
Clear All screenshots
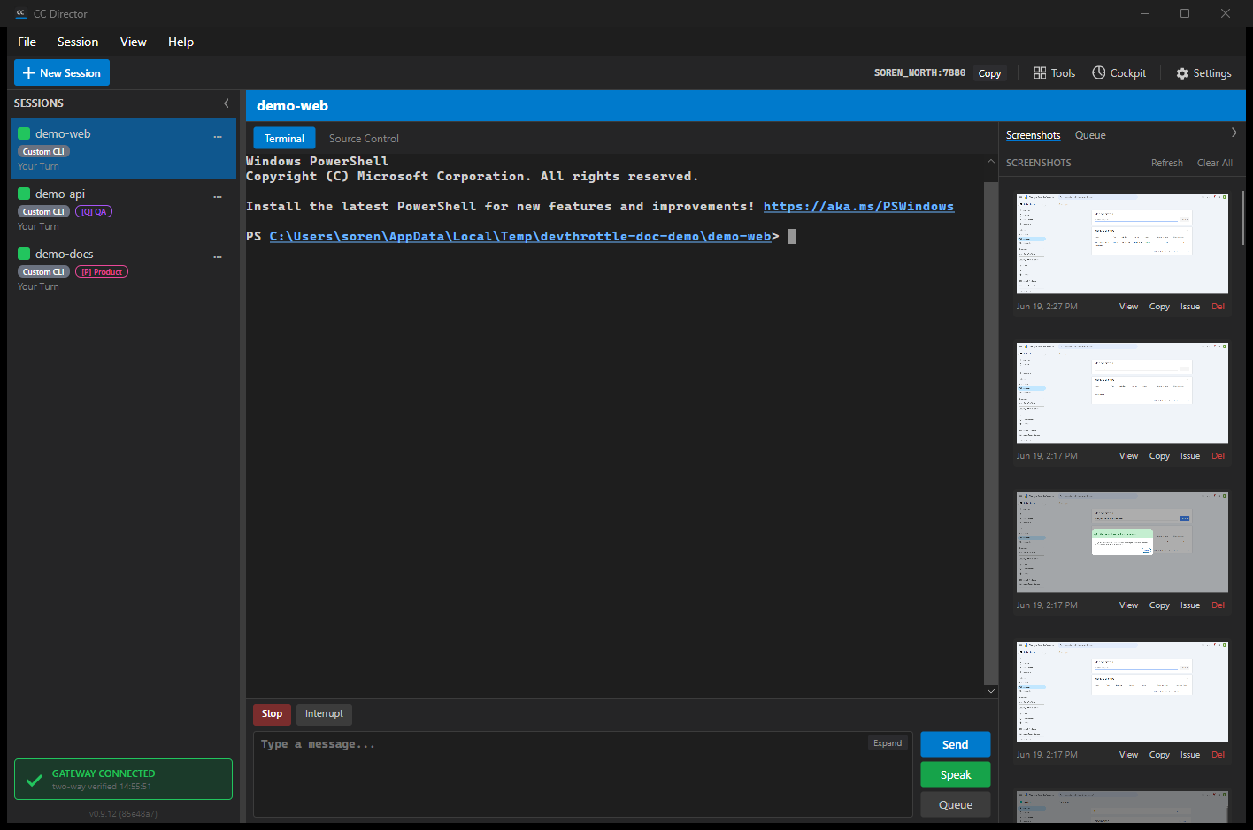coord(1214,163)
